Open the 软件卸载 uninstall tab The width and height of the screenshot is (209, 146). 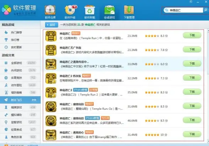click(x=90, y=12)
